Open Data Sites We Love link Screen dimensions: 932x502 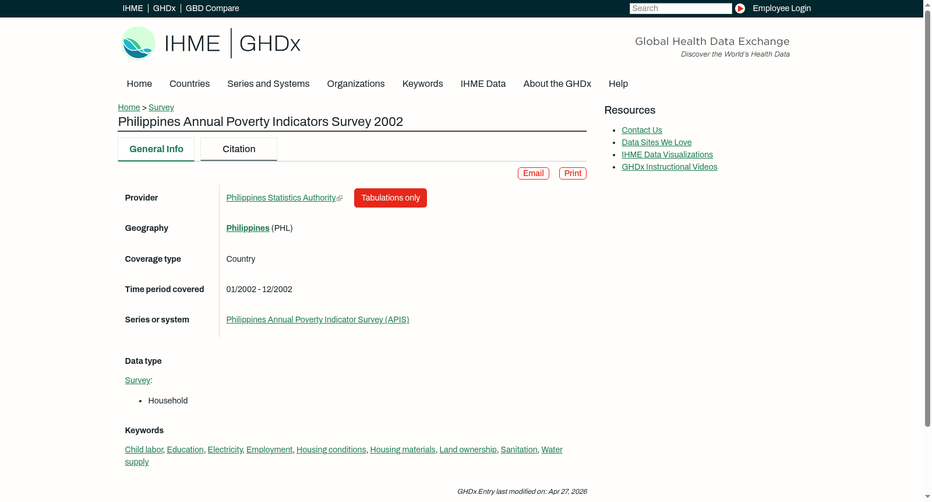(656, 142)
